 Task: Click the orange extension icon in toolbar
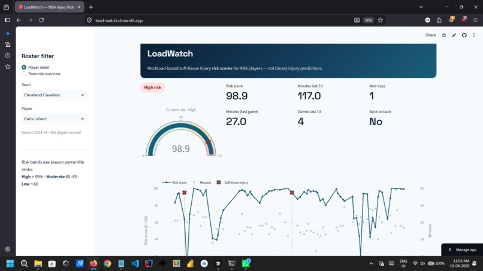point(452,20)
